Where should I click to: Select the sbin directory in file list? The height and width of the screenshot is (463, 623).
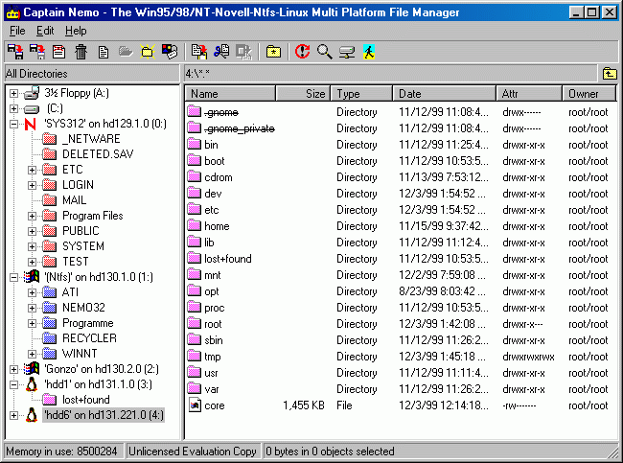click(214, 340)
